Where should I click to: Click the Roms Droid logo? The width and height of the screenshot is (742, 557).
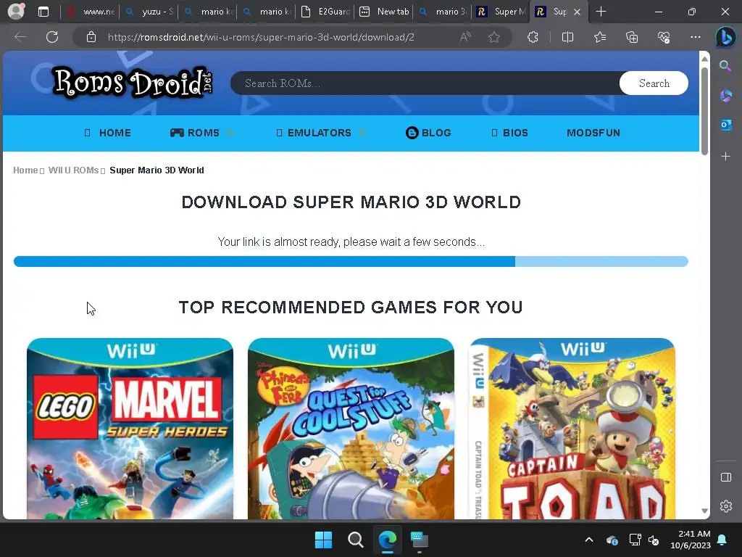[133, 83]
